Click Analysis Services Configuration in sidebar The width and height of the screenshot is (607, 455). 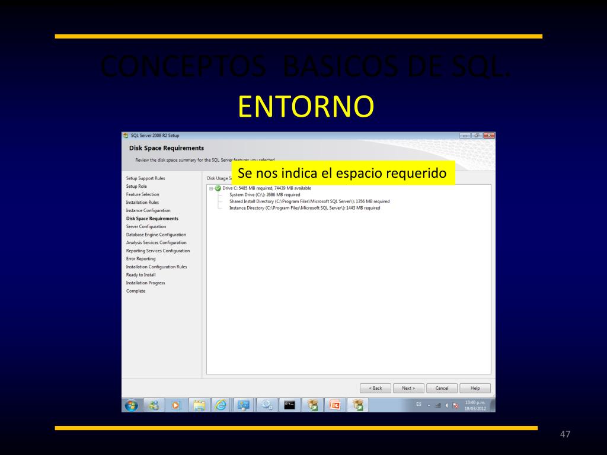156,242
